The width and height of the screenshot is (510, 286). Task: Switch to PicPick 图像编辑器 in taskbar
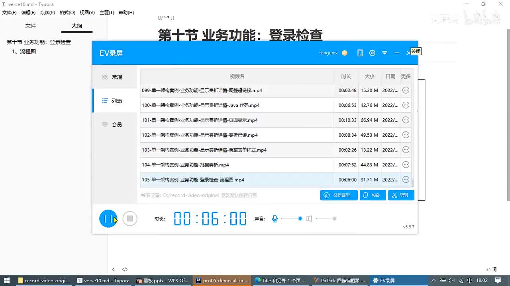[340, 280]
